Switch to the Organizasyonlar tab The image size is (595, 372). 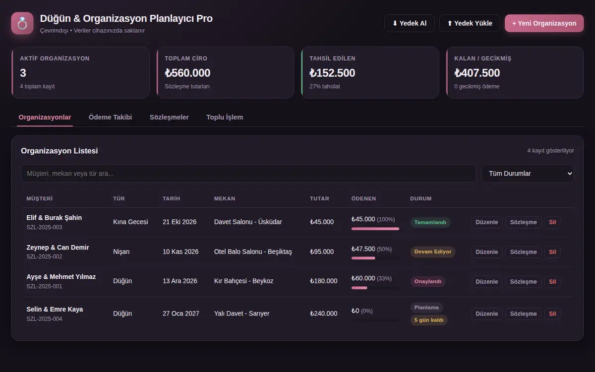45,118
